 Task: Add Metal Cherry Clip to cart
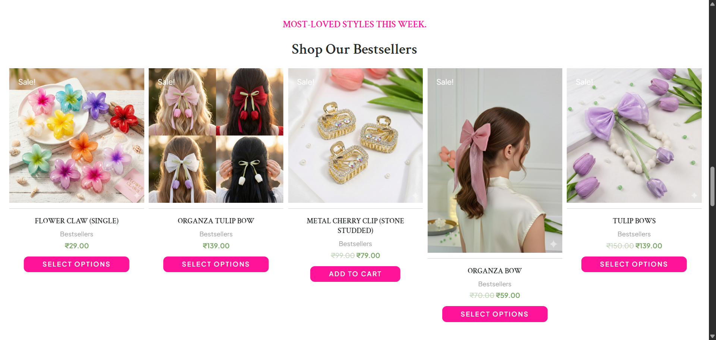[x=355, y=274]
